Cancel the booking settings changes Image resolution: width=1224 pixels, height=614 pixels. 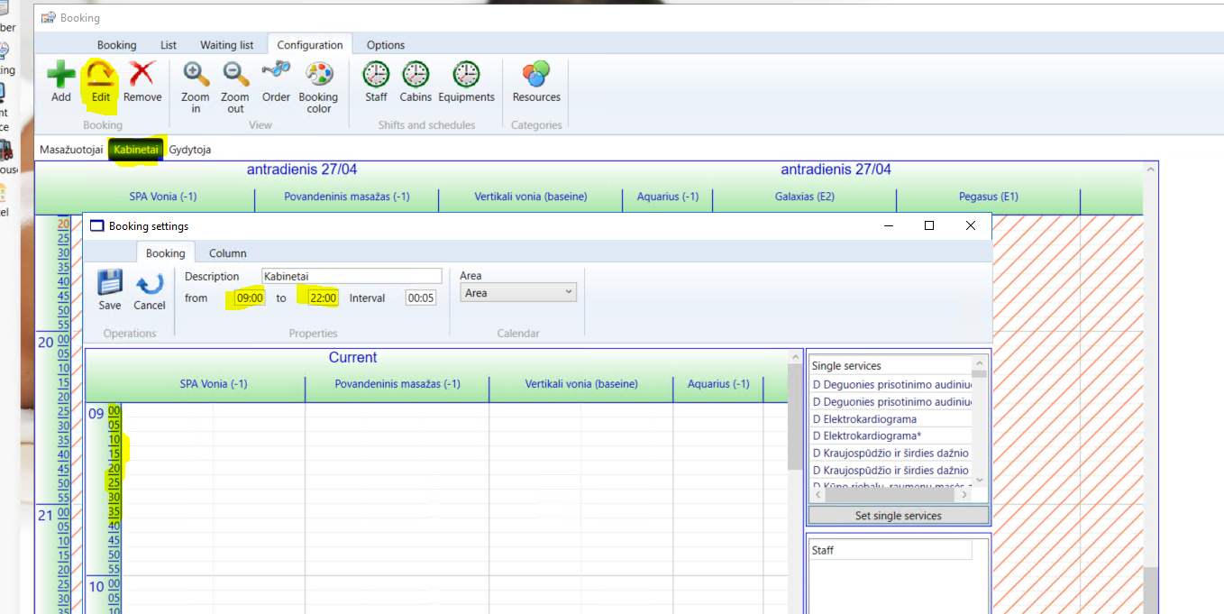click(x=150, y=284)
